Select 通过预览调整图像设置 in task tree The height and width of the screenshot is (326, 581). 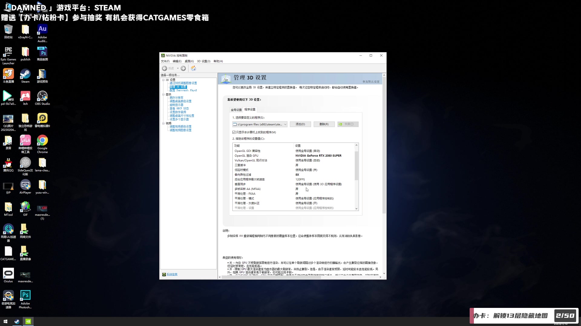[x=183, y=83]
